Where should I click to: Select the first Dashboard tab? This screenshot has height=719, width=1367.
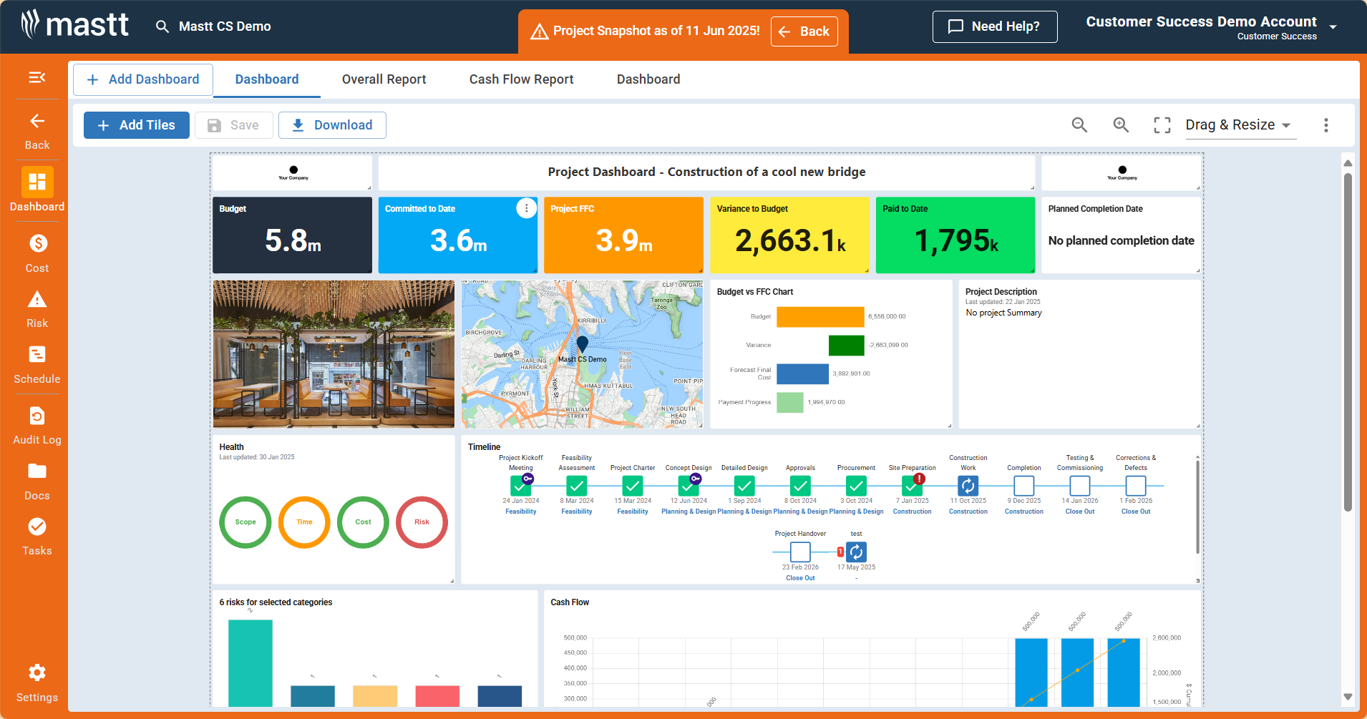pyautogui.click(x=267, y=79)
